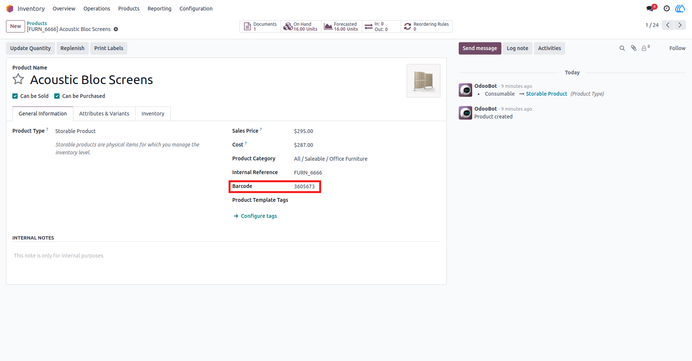Click the Product Template Tags field
The width and height of the screenshot is (692, 361).
[x=367, y=200]
